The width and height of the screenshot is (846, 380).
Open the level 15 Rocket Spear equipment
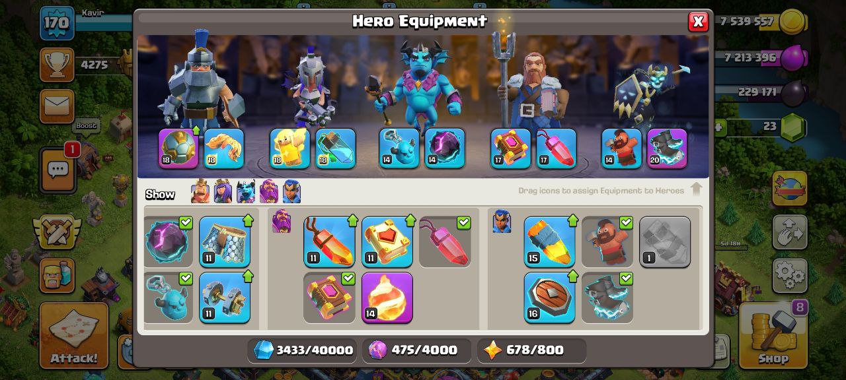click(x=550, y=241)
